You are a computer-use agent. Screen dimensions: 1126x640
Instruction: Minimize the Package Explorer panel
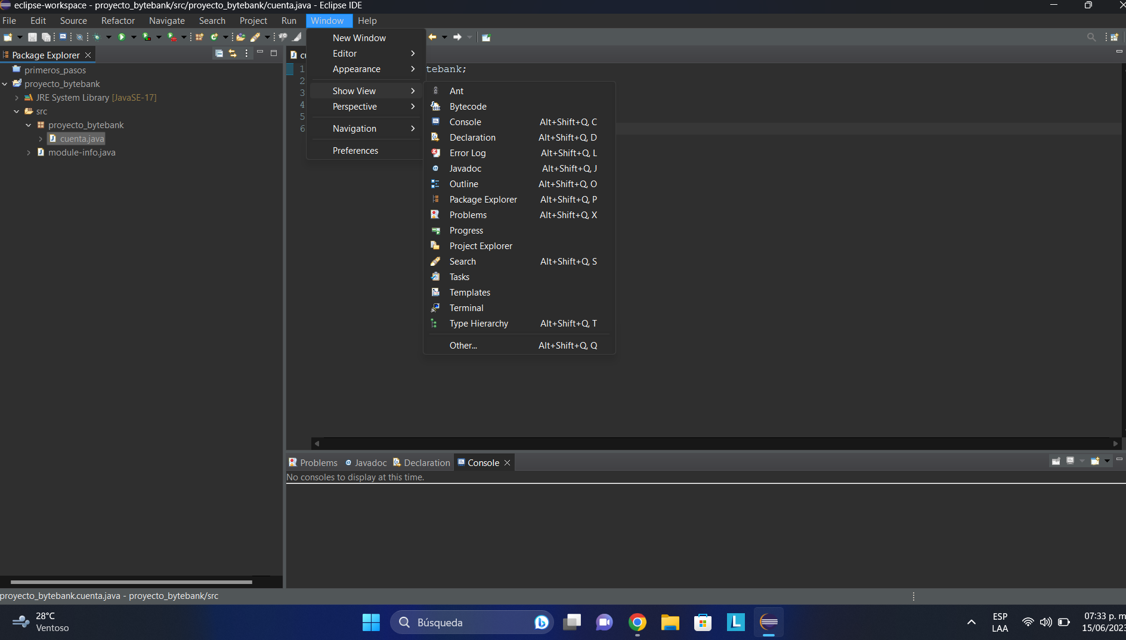260,53
